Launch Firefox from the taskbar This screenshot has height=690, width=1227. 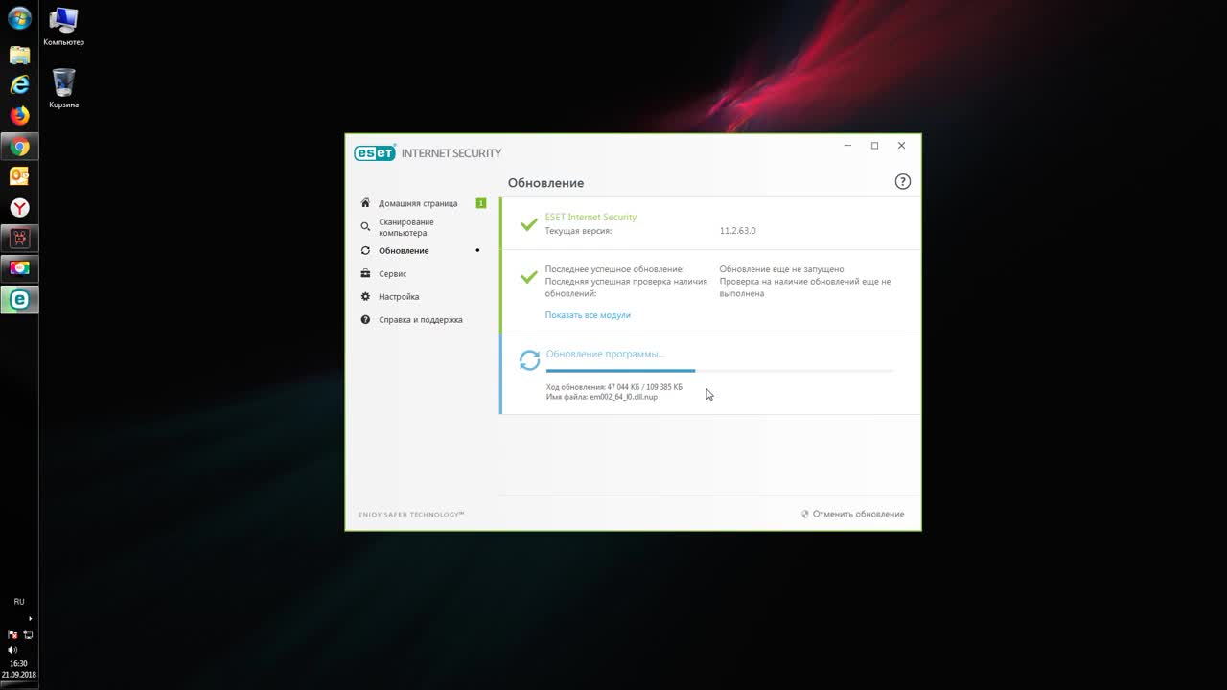[19, 116]
